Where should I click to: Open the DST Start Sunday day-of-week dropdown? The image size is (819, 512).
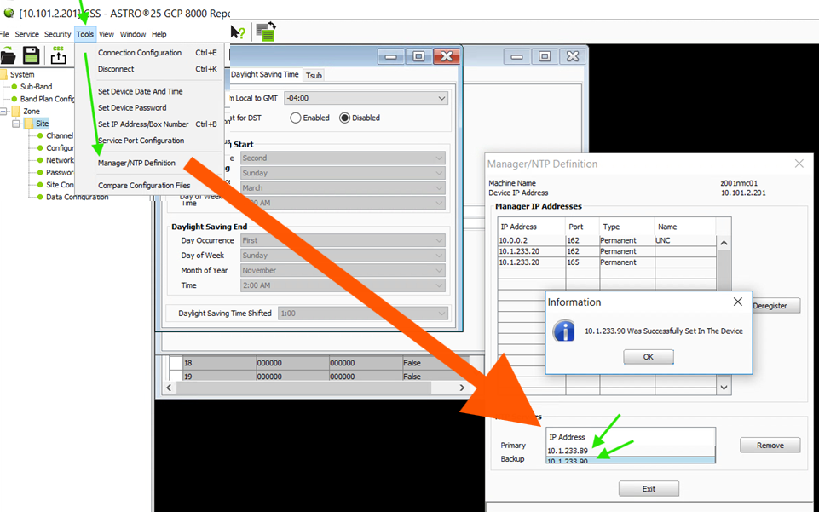tap(343, 173)
